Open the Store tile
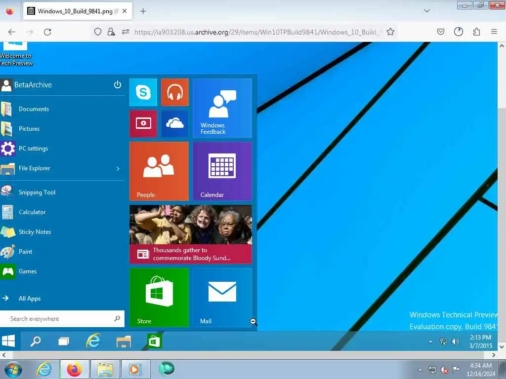The image size is (506, 379). pos(159,298)
